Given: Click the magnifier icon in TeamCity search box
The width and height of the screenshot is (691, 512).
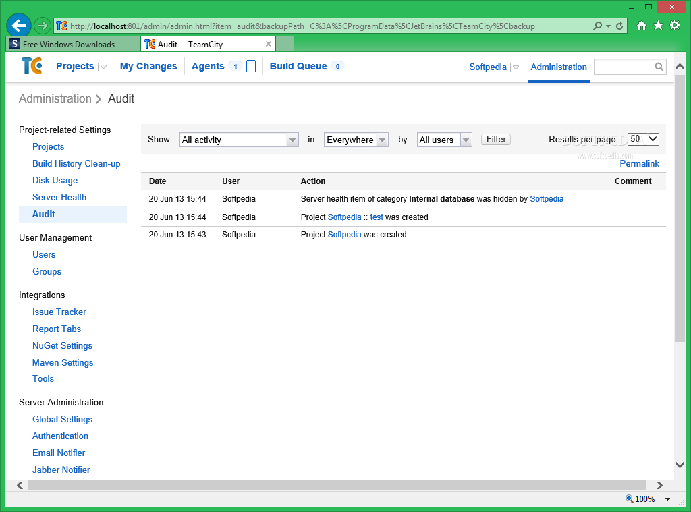Looking at the screenshot, I should click(x=659, y=67).
